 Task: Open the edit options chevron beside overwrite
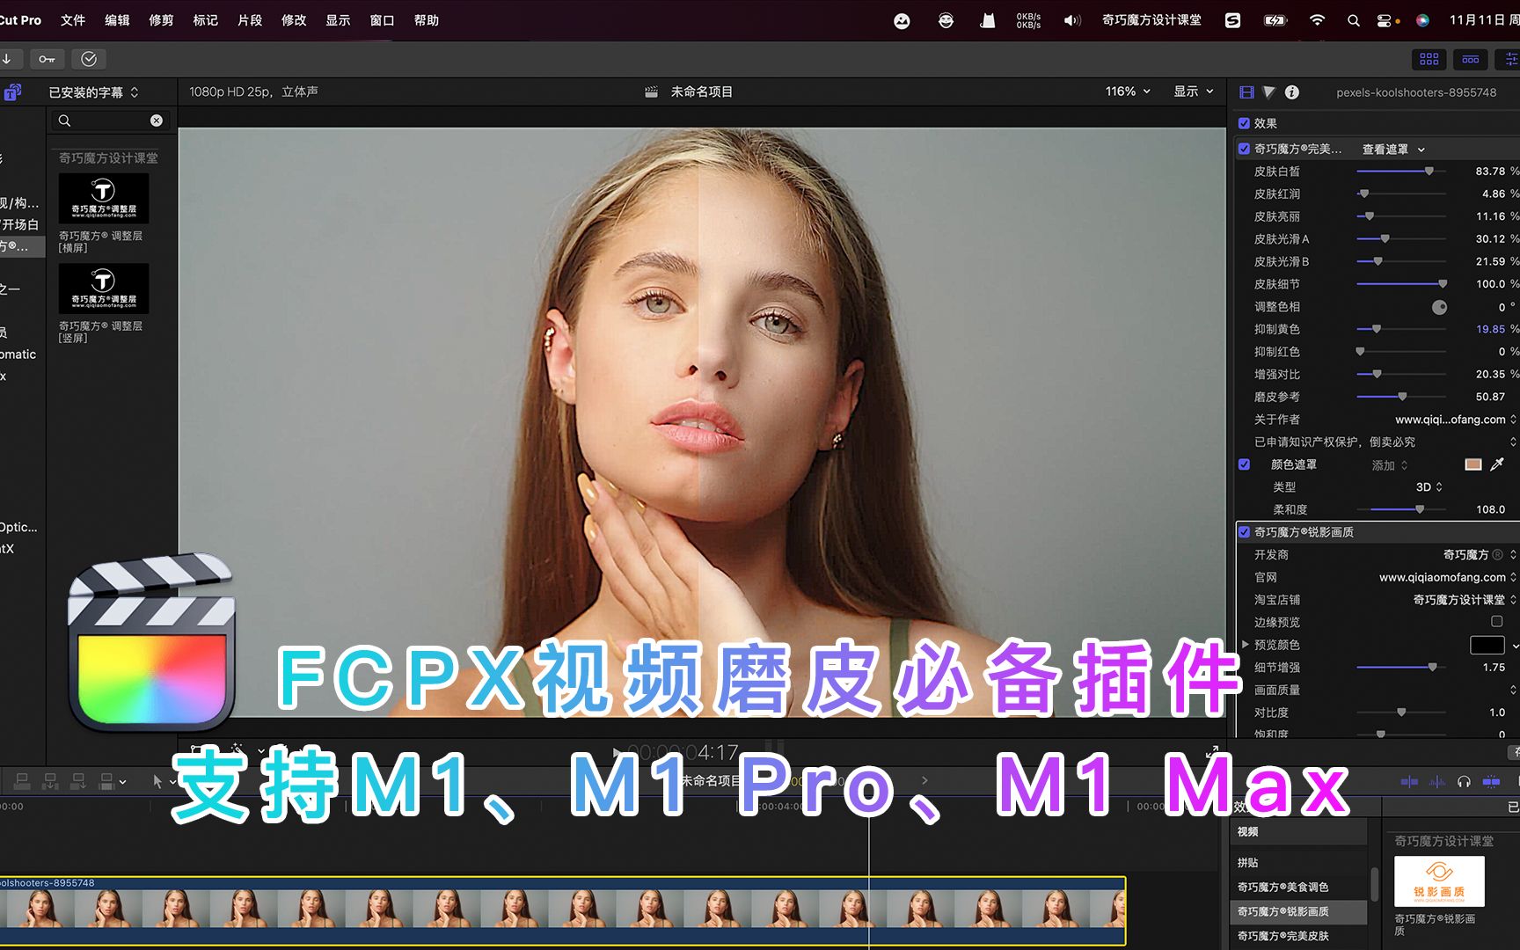point(122,781)
